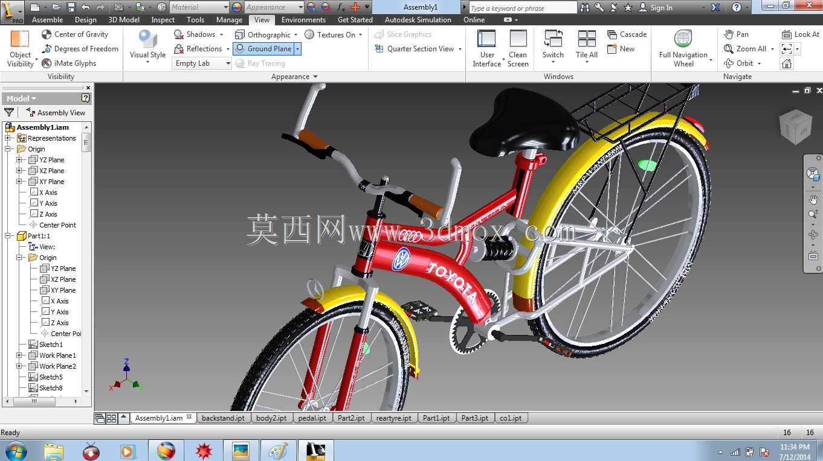Click the navigation bar pan hand icon

click(813, 200)
